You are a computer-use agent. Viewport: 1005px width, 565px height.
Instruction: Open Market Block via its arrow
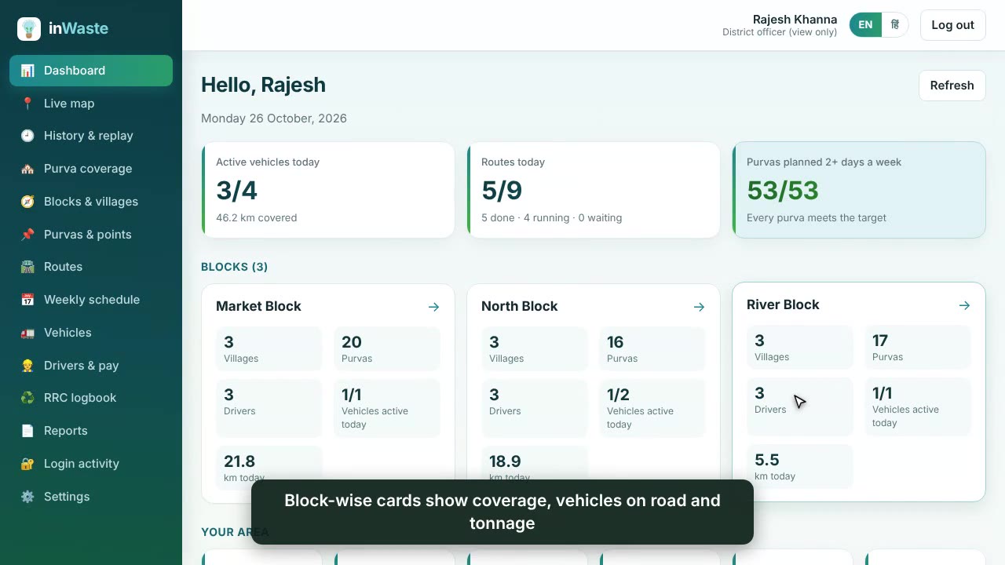pyautogui.click(x=433, y=307)
